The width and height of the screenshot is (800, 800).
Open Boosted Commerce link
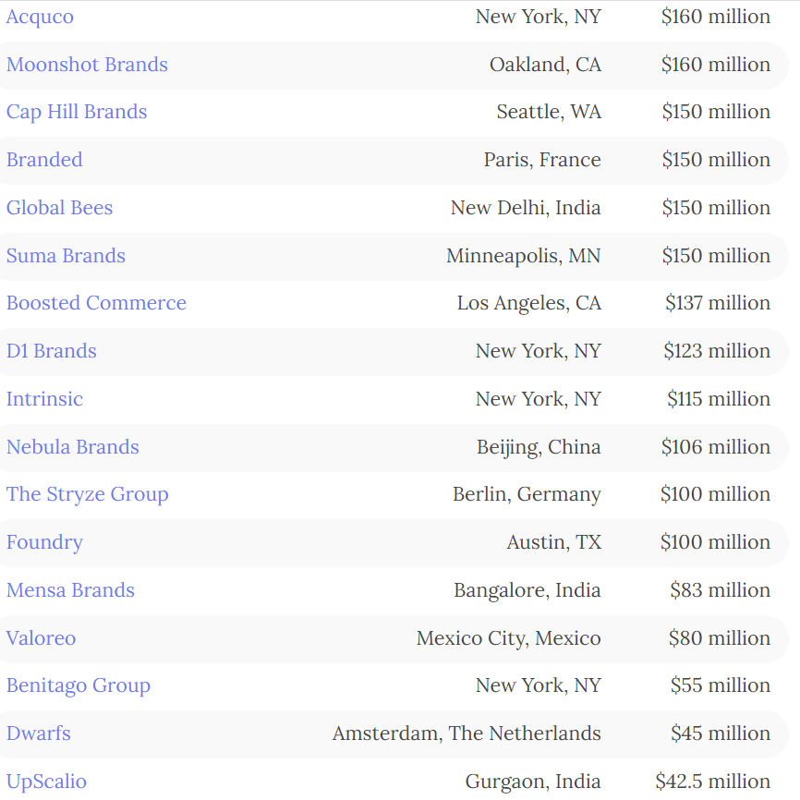pos(96,303)
